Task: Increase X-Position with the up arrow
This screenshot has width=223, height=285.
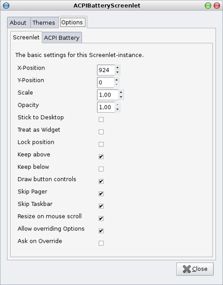Action: point(118,68)
